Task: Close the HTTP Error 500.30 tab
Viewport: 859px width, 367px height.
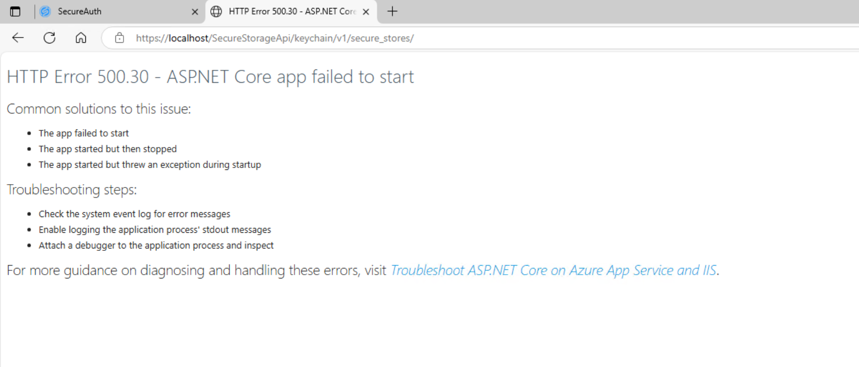Action: [366, 12]
